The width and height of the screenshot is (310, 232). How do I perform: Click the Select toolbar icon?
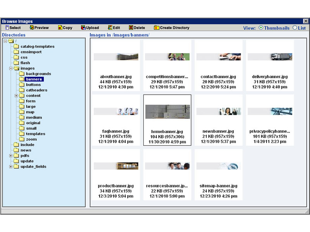click(x=7, y=28)
